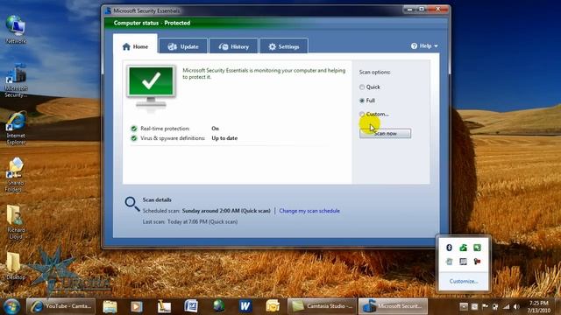
Task: Open the Help menu
Action: [x=424, y=46]
